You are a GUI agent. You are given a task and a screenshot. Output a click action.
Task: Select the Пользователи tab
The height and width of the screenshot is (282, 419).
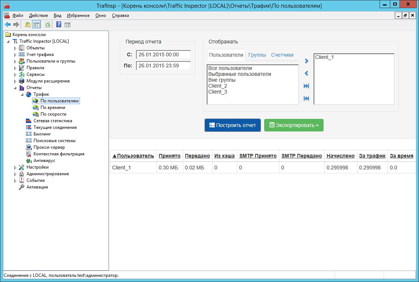226,55
